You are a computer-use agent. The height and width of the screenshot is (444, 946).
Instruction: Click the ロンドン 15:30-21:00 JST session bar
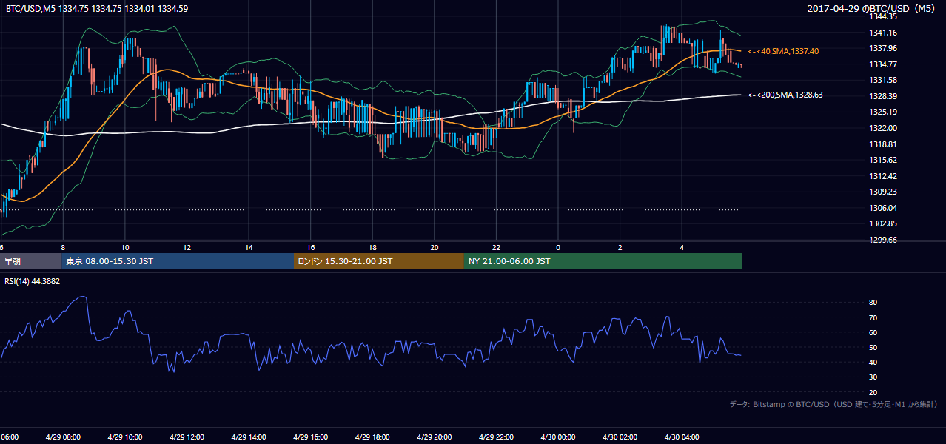tap(379, 261)
